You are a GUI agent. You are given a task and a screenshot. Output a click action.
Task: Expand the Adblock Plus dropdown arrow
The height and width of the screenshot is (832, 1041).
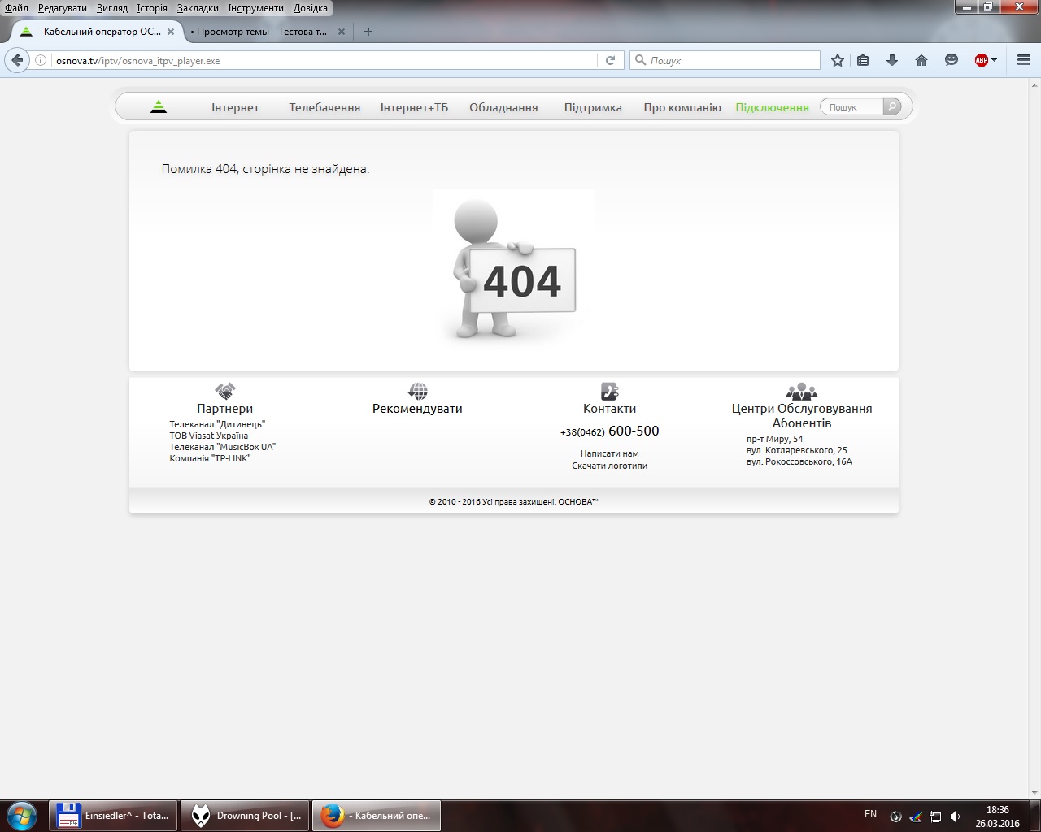click(994, 60)
